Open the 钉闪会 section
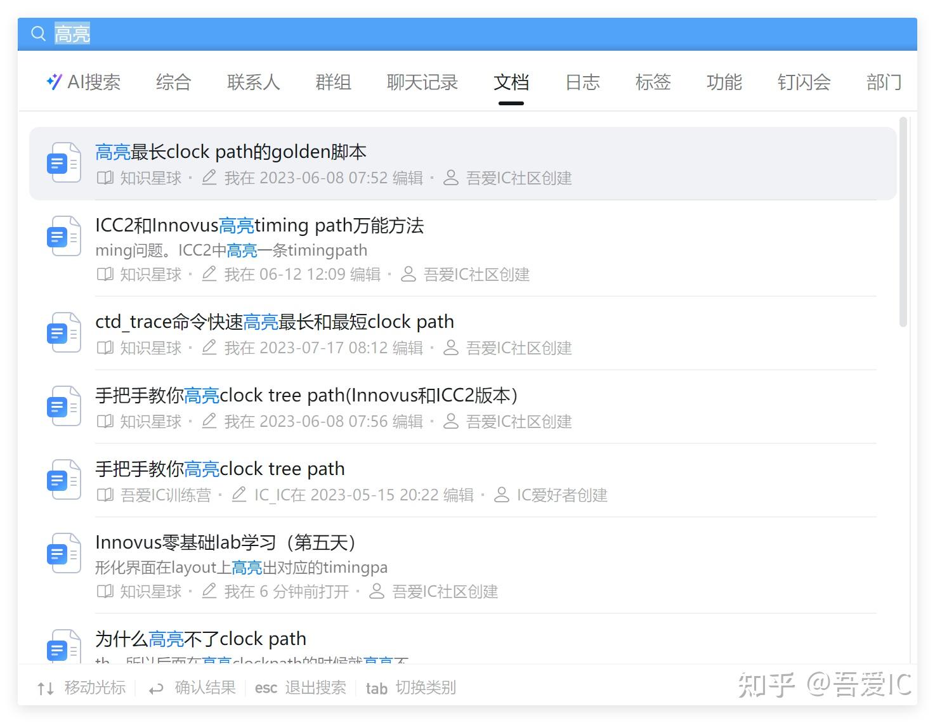The image size is (935, 723). point(802,82)
